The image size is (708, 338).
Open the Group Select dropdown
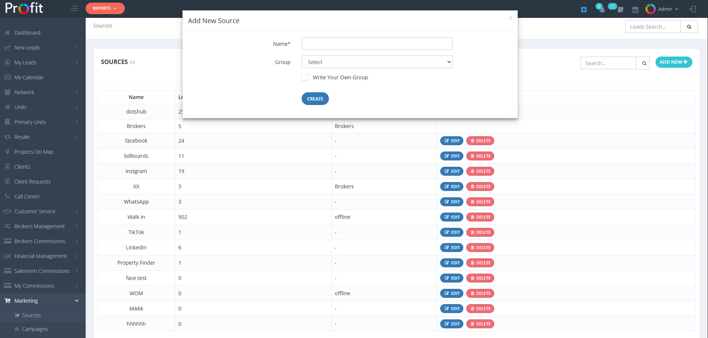[377, 61]
